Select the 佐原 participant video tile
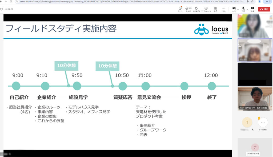The image size is (273, 157). tap(255, 99)
